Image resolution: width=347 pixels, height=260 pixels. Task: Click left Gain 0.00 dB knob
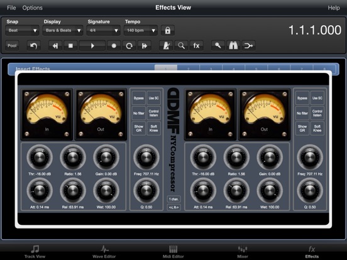click(x=106, y=158)
